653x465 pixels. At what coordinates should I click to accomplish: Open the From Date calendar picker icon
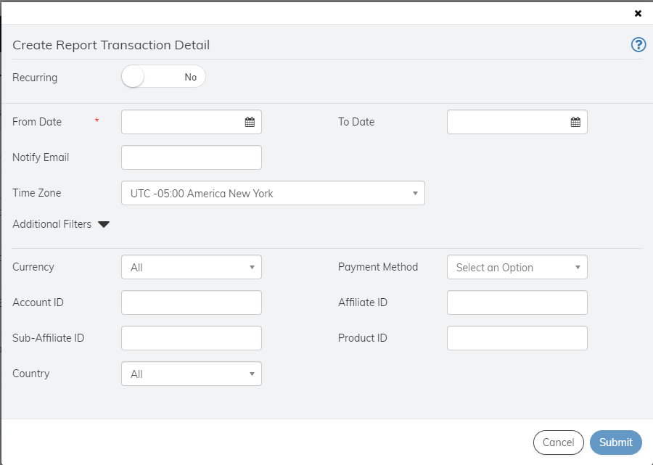(250, 122)
